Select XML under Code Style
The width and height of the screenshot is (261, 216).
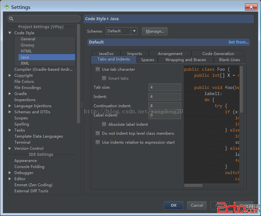25,63
